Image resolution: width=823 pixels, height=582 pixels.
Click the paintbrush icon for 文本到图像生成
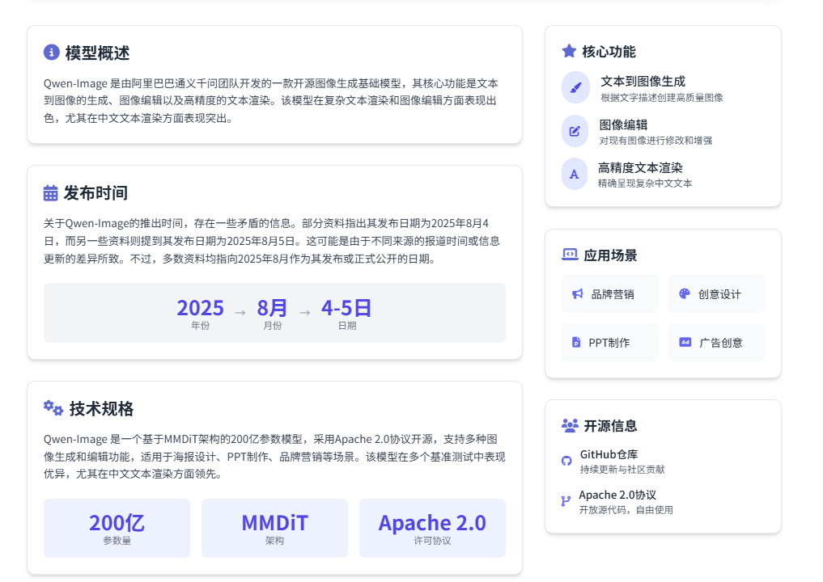[575, 87]
